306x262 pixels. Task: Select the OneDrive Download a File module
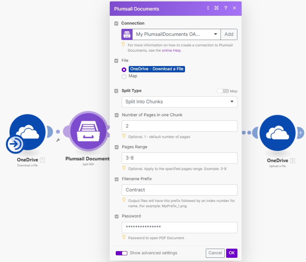point(27,132)
